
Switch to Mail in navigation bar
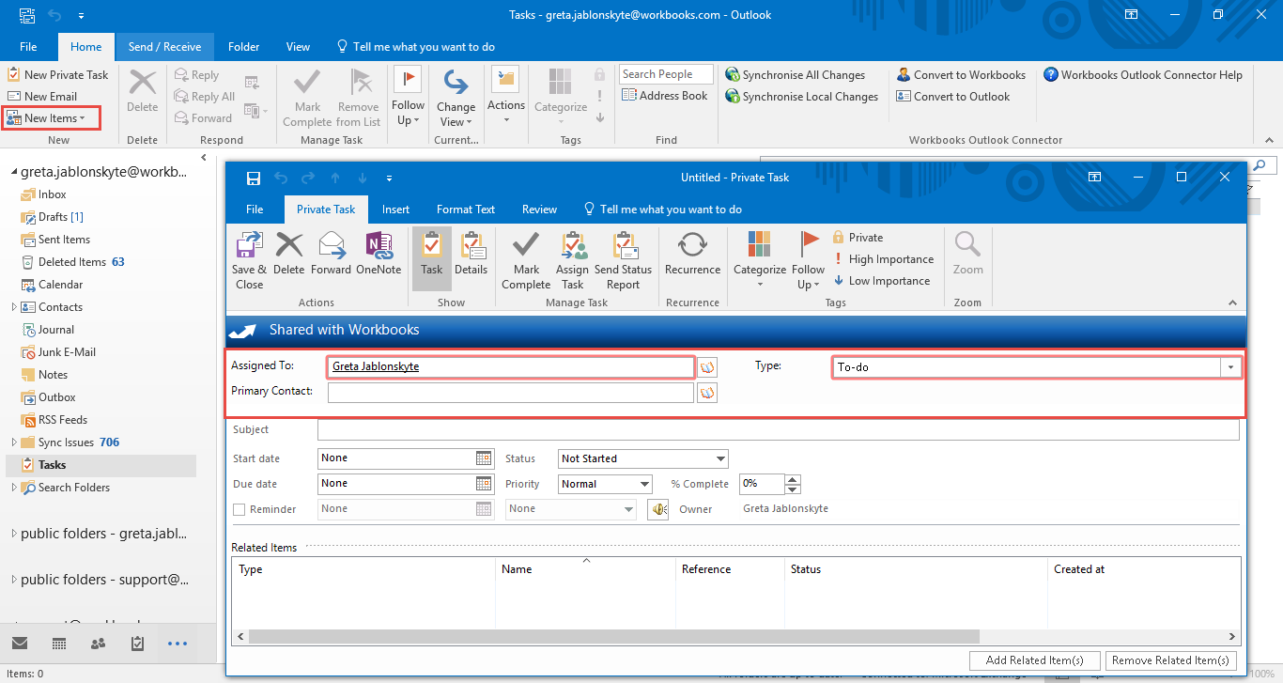(x=20, y=644)
